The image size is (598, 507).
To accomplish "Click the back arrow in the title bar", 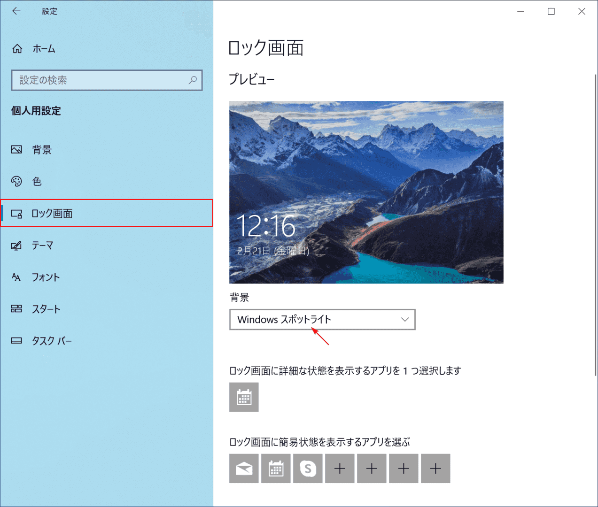I will point(16,11).
